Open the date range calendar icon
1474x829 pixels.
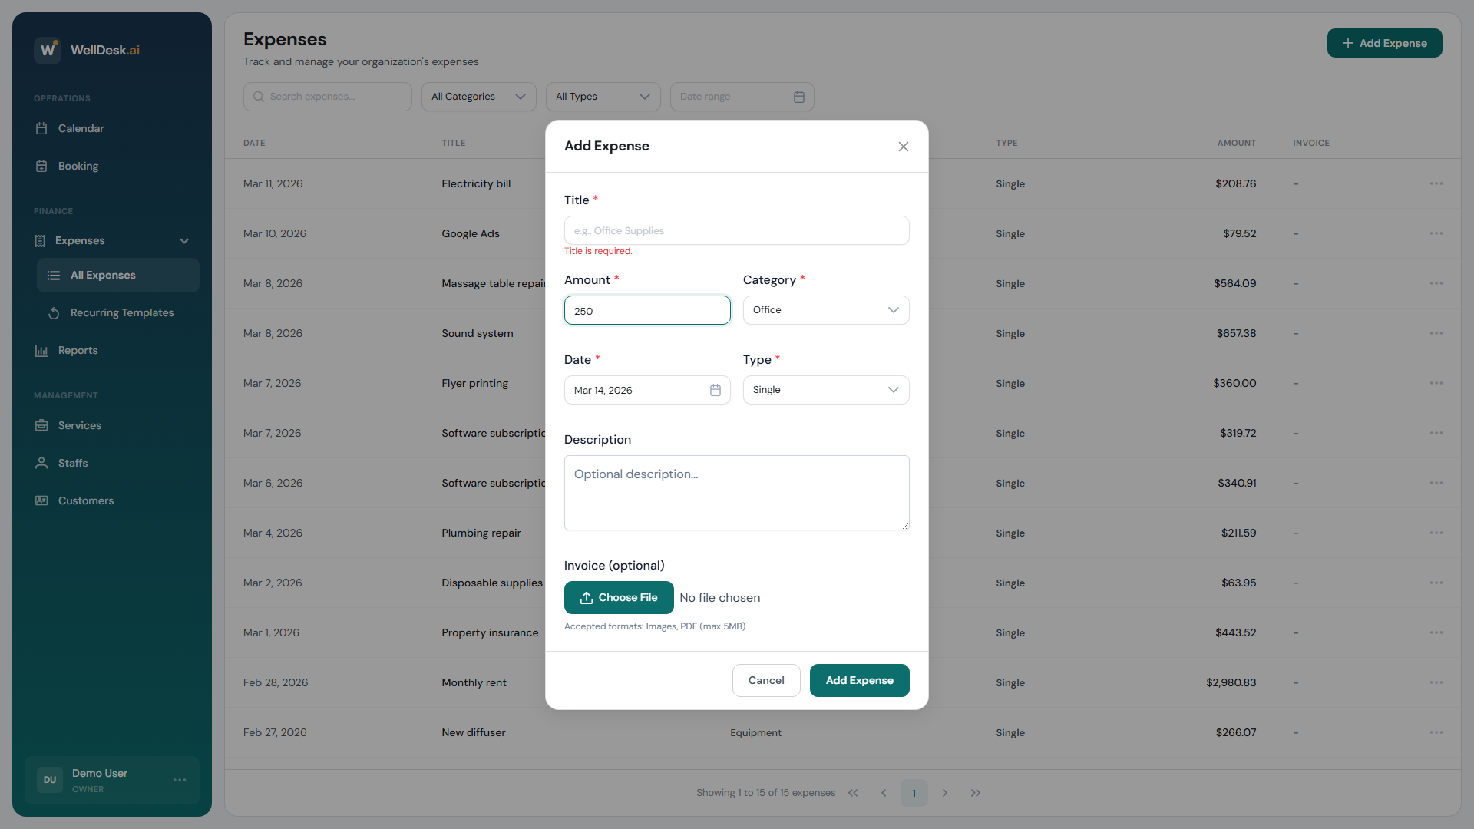click(798, 97)
